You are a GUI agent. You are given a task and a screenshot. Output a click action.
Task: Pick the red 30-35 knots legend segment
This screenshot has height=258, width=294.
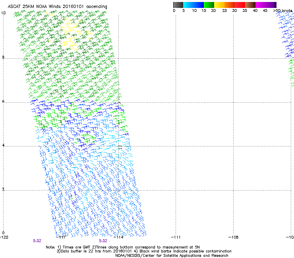[x=240, y=5]
